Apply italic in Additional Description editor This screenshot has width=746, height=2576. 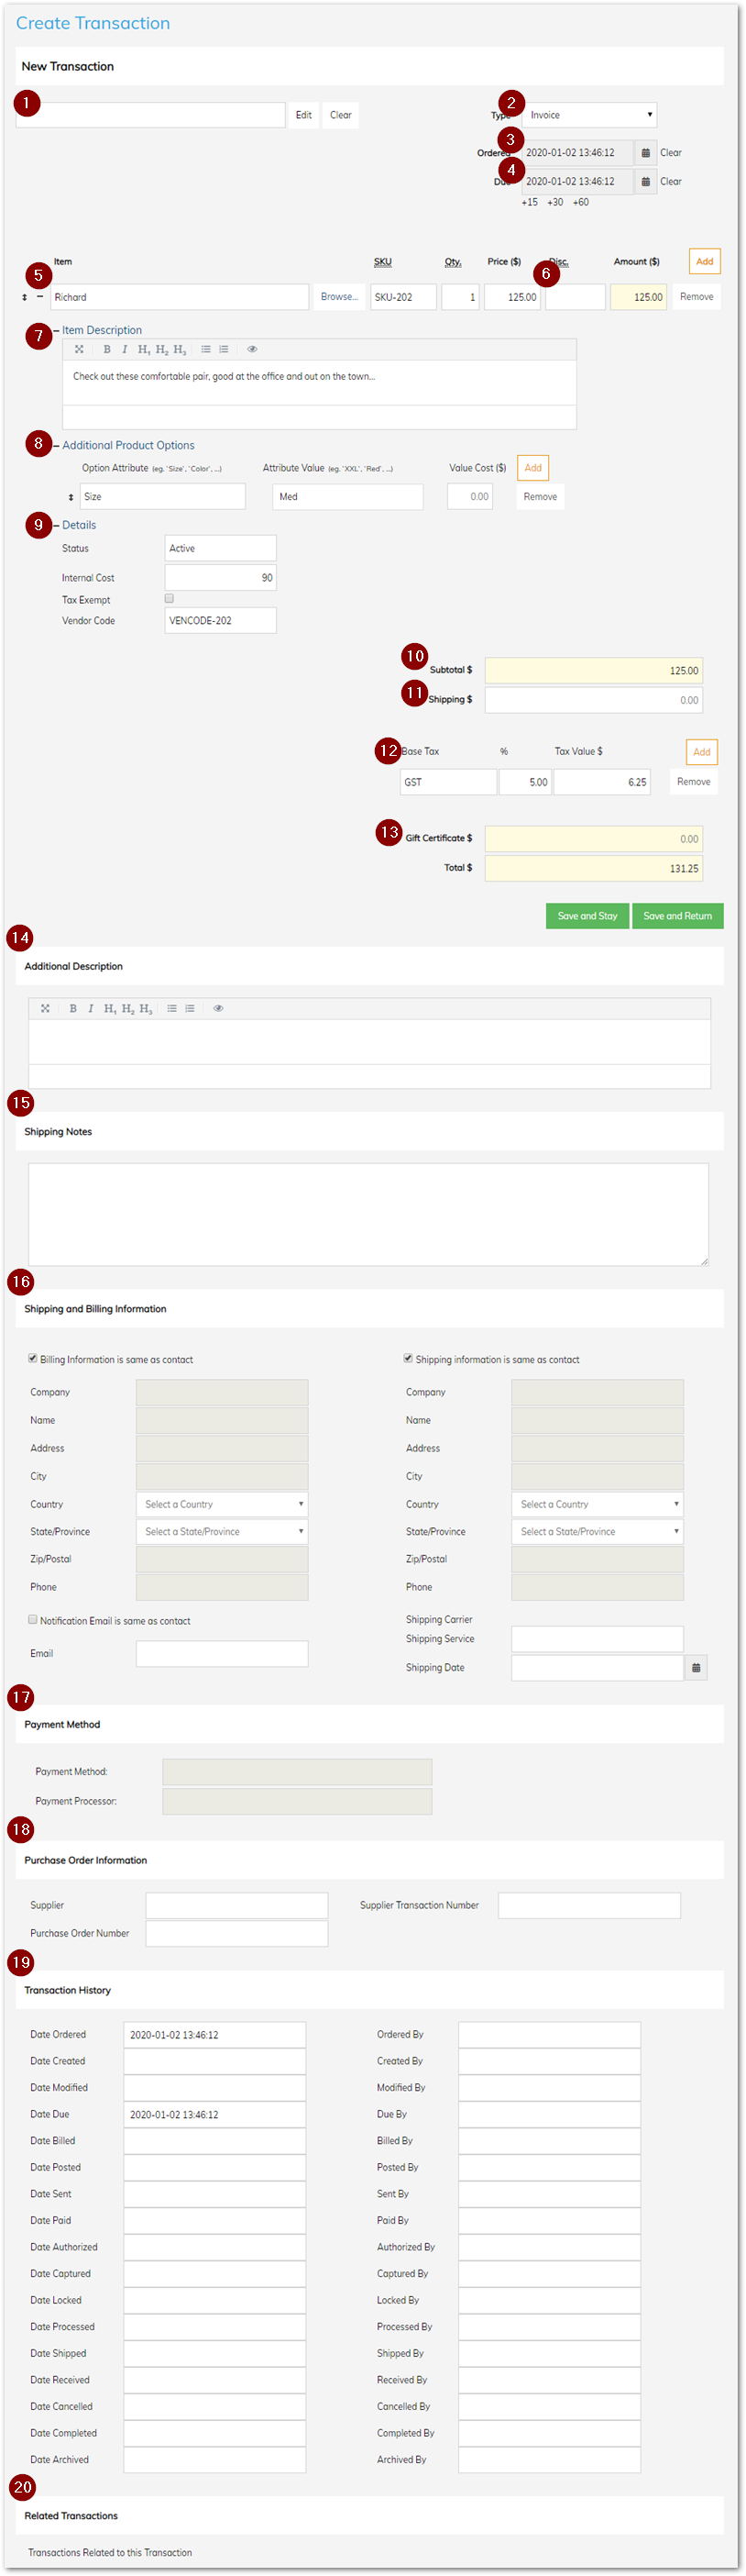point(90,1008)
